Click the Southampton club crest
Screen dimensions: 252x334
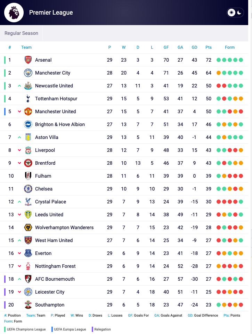tap(28, 305)
